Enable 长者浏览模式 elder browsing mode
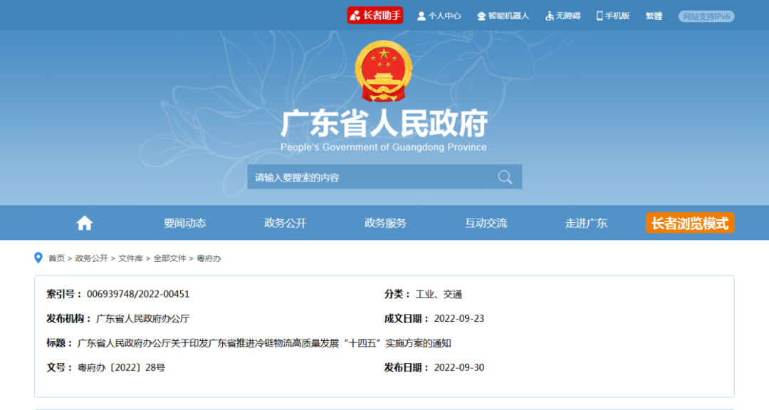769x410 pixels. point(689,222)
